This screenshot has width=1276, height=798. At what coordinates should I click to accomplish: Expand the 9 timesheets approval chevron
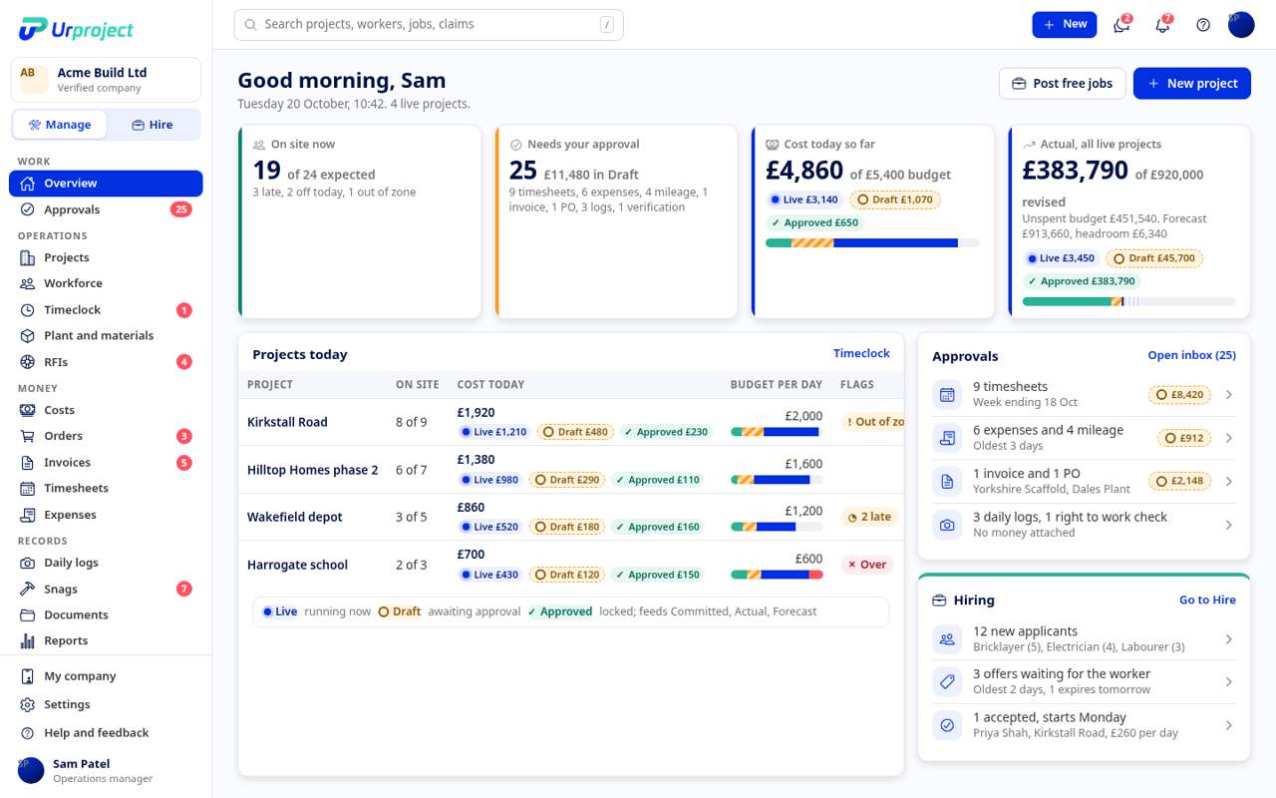[x=1229, y=395]
